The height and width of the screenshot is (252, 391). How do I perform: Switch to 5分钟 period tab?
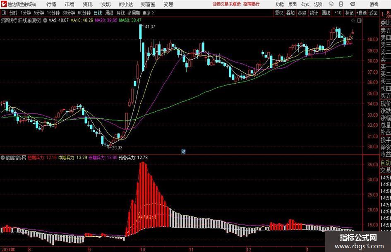pyautogui.click(x=38, y=13)
